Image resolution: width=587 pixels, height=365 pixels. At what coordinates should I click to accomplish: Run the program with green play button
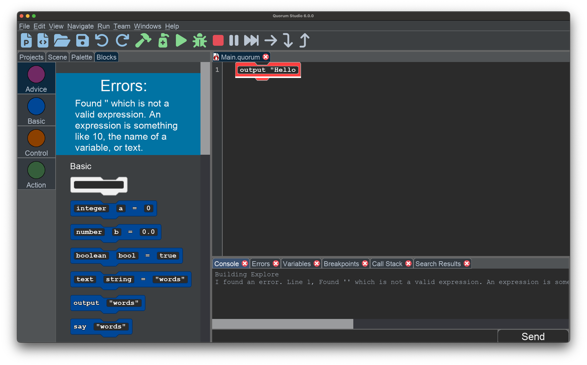pos(181,41)
